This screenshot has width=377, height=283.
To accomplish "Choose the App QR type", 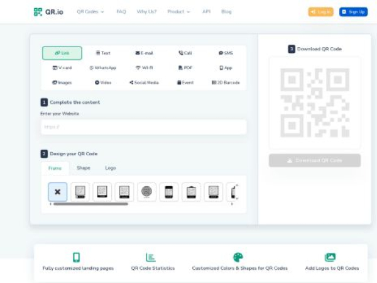I will [226, 68].
